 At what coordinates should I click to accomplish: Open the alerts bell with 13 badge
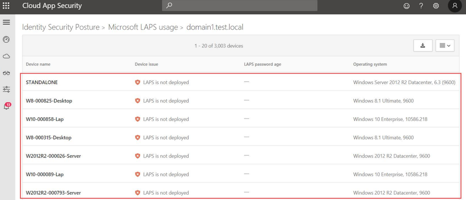click(7, 106)
